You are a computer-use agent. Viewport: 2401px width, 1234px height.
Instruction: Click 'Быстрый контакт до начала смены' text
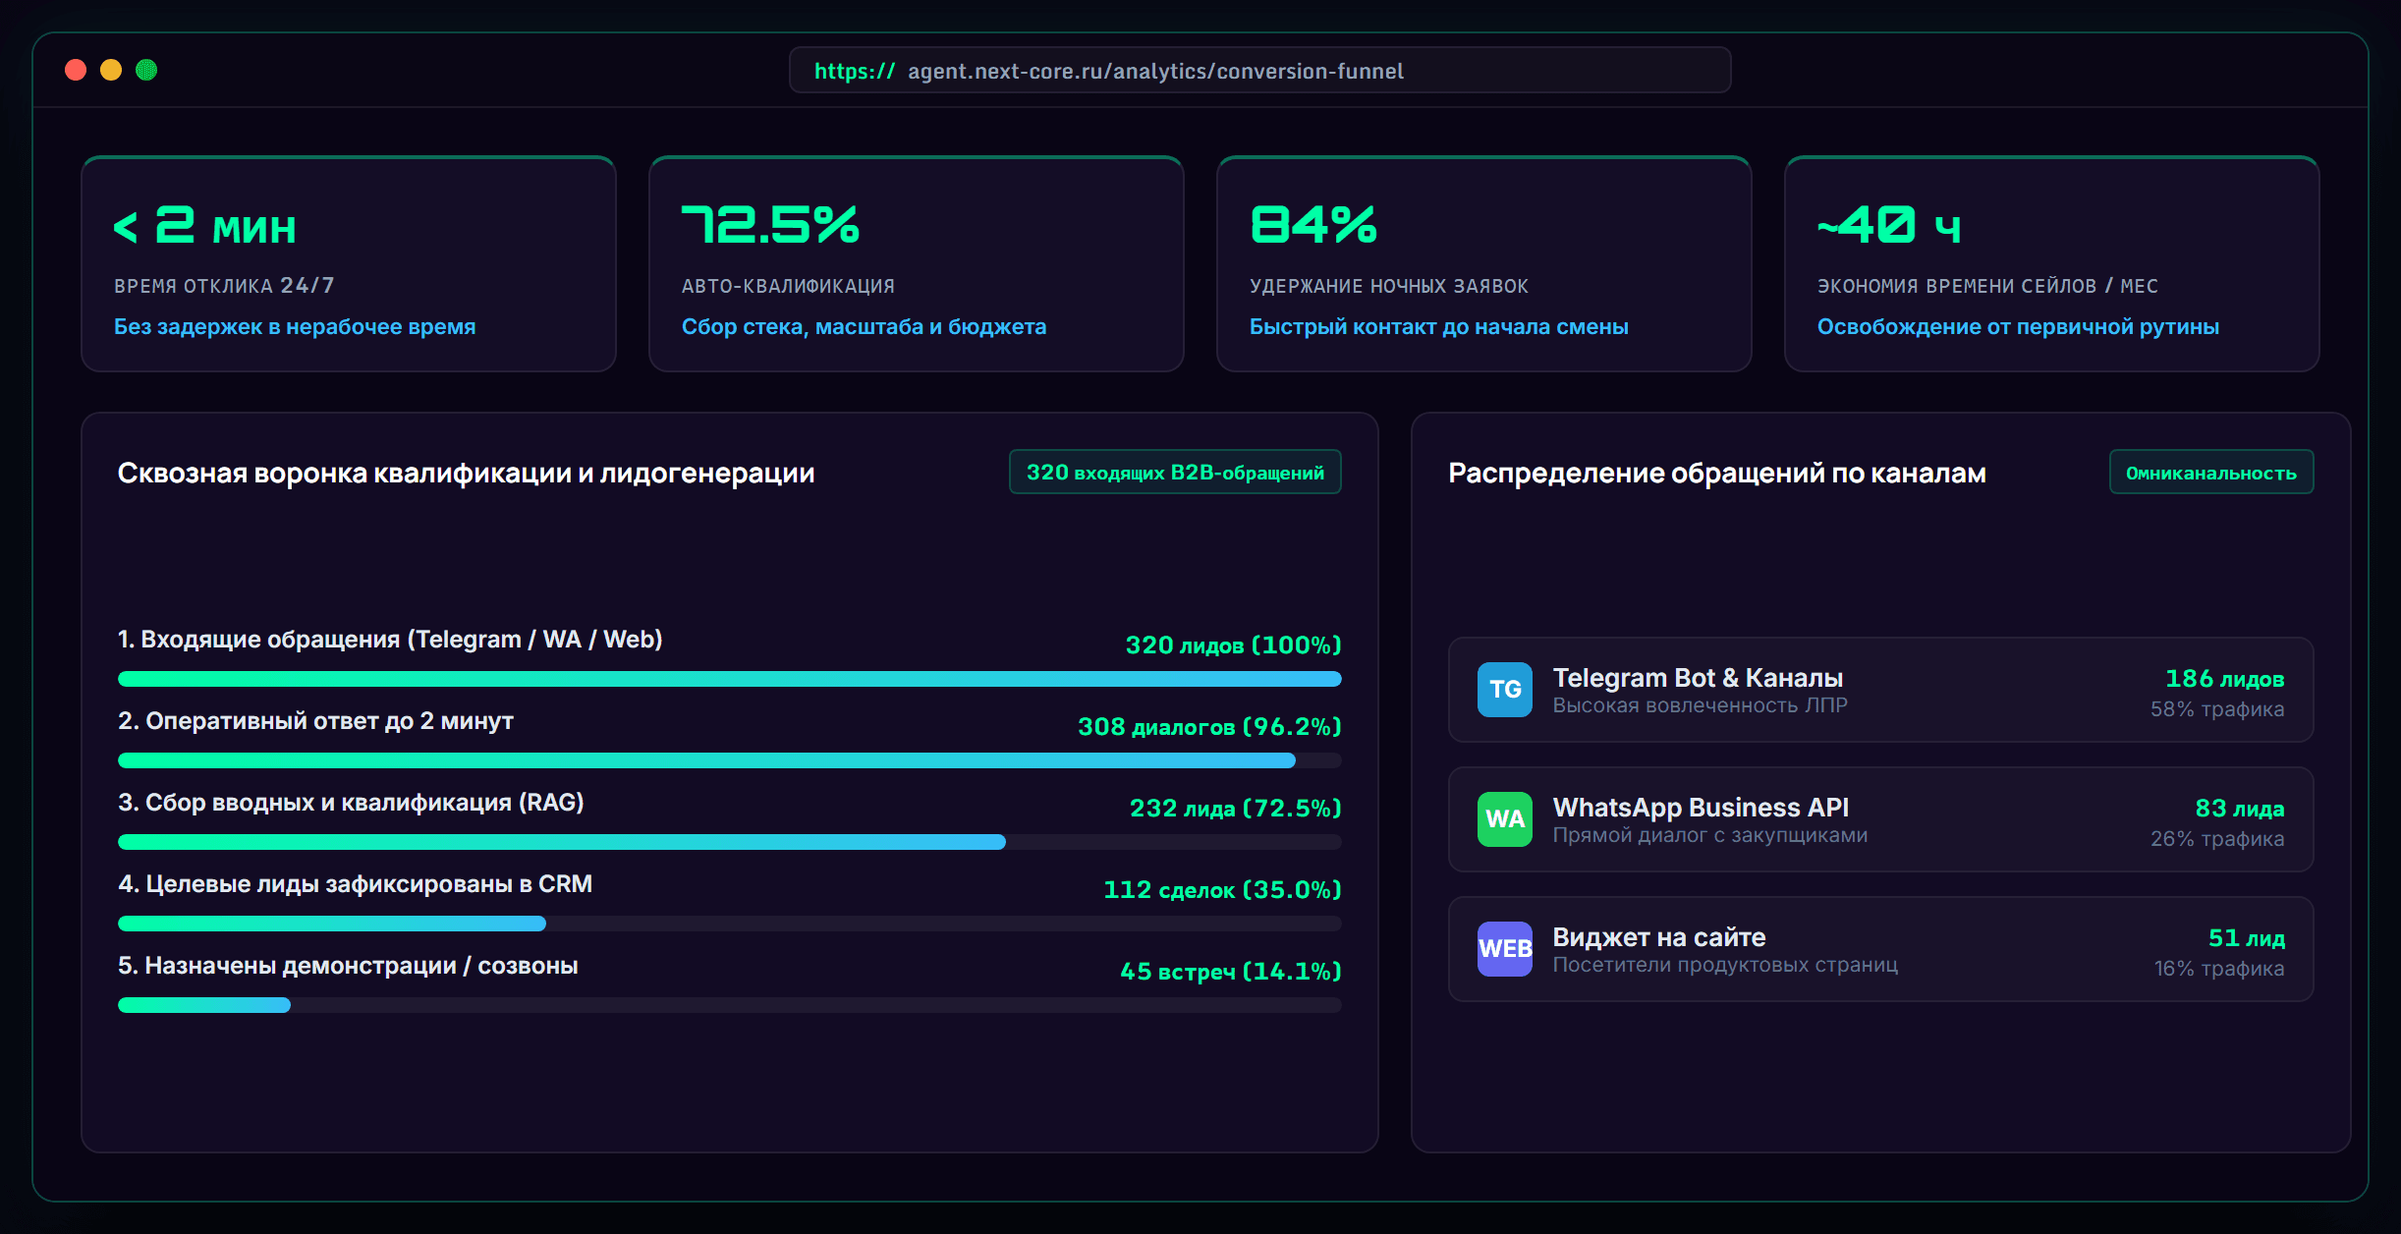1439,326
